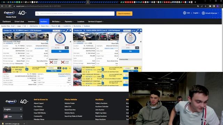Collapse the Jeep Gladiator upcoming lot details
This screenshot has width=223, height=125.
click(x=70, y=68)
